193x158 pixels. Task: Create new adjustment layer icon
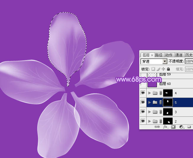click(x=181, y=127)
